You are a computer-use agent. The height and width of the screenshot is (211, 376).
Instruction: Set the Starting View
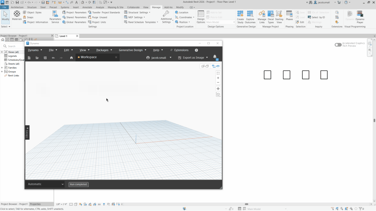pos(279,17)
